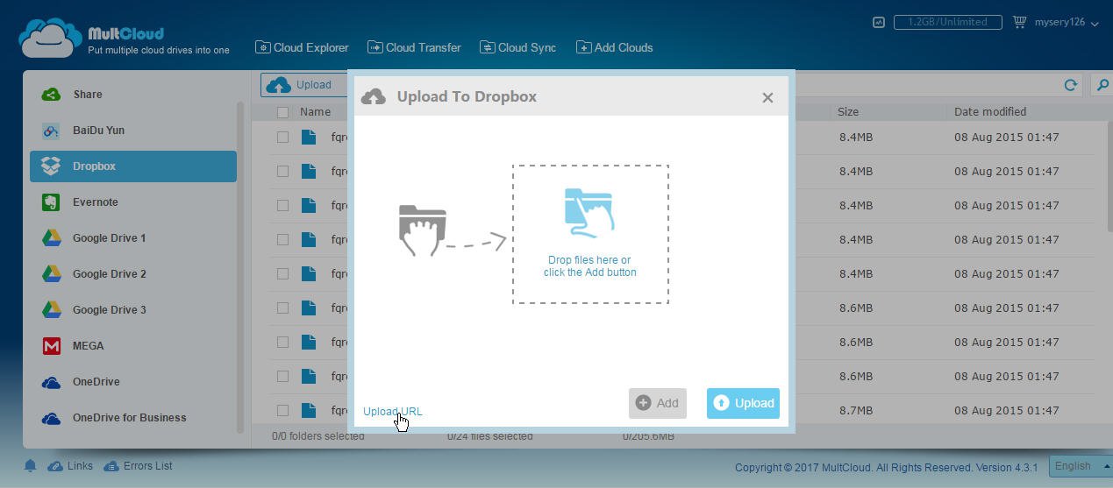Viewport: 1113px width, 488px height.
Task: Click the Google Drive 3 icon
Action: point(51,310)
